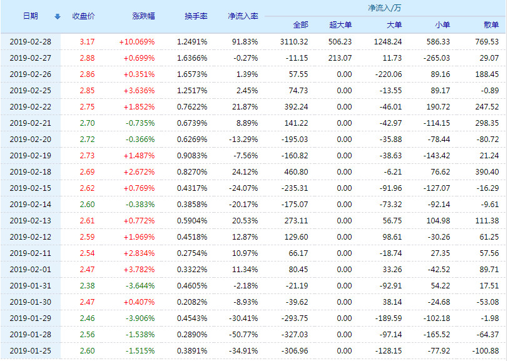
Task: Click the blue sort arrow beside 日期
Action: coord(58,16)
